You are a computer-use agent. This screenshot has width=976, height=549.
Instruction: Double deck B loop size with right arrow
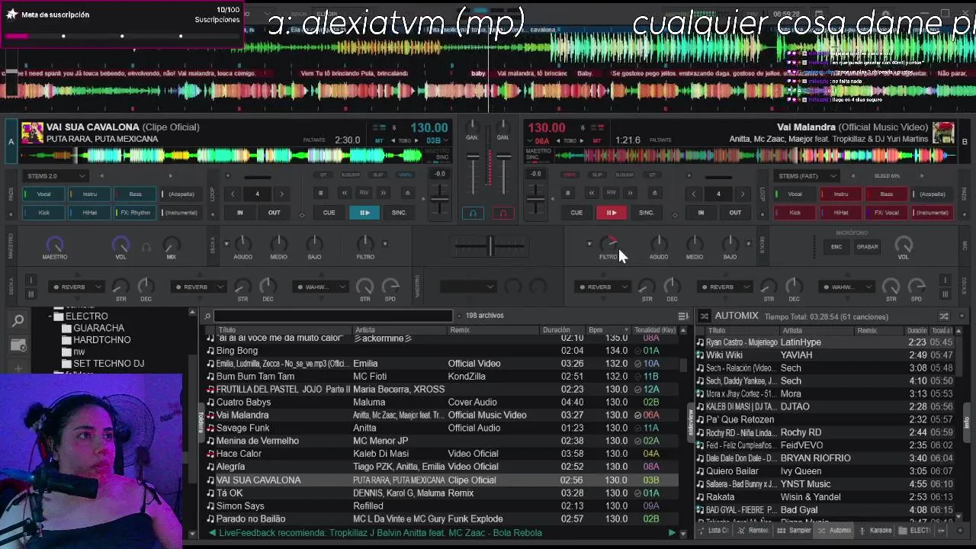pos(743,194)
